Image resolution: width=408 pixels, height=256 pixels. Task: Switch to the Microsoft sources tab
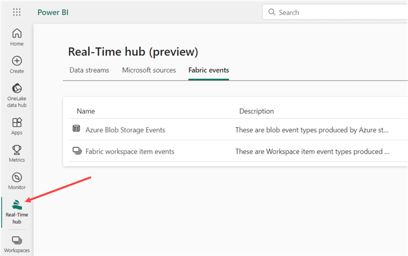pyautogui.click(x=149, y=70)
